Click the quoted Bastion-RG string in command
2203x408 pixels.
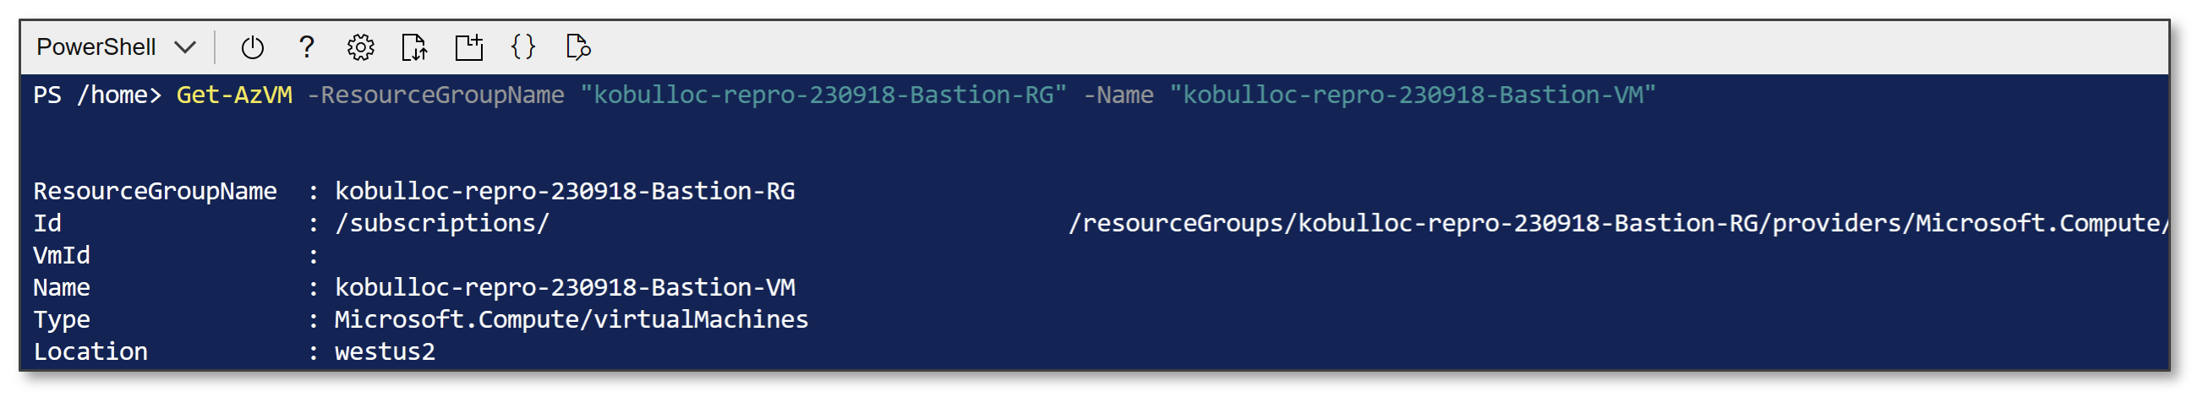pos(823,95)
